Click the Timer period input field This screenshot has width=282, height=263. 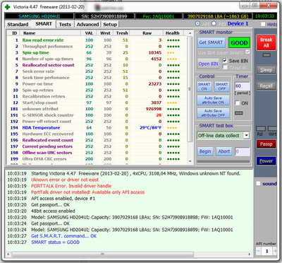243,86
